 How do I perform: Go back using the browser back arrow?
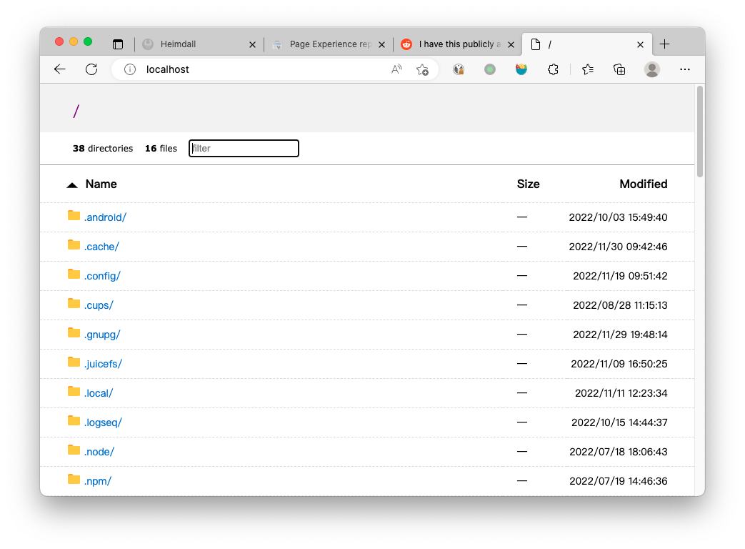pyautogui.click(x=60, y=69)
